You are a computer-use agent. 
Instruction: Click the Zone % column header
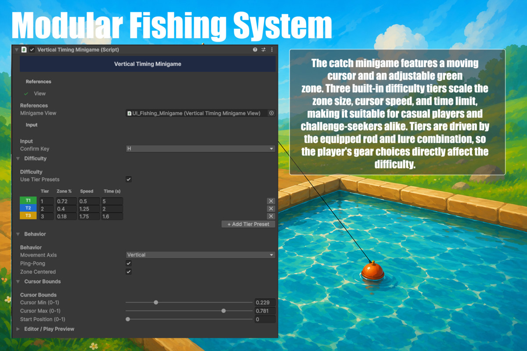click(x=64, y=191)
